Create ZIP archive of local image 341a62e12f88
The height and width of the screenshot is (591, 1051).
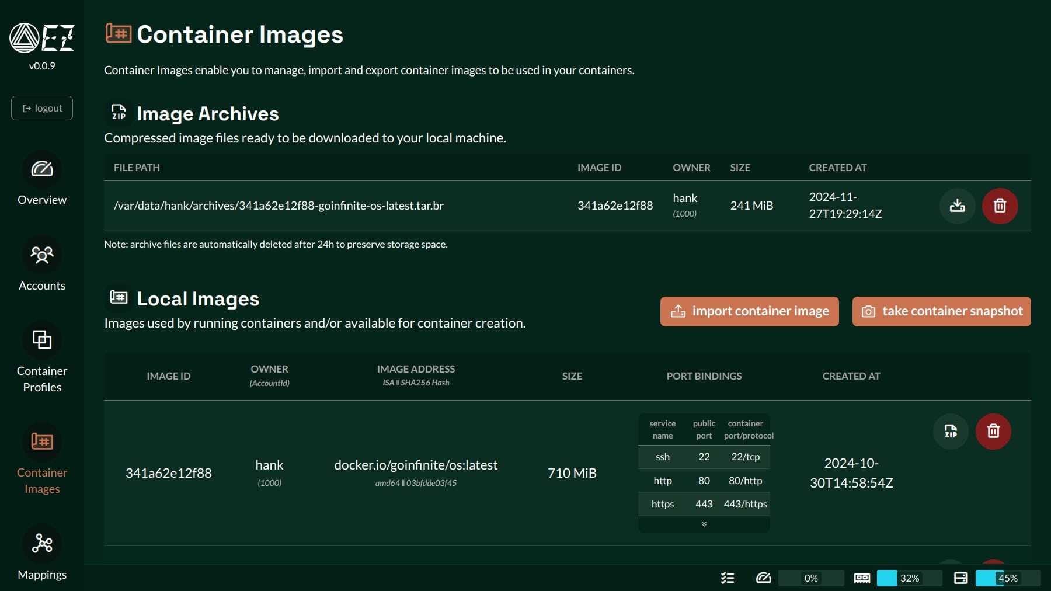[x=951, y=432]
